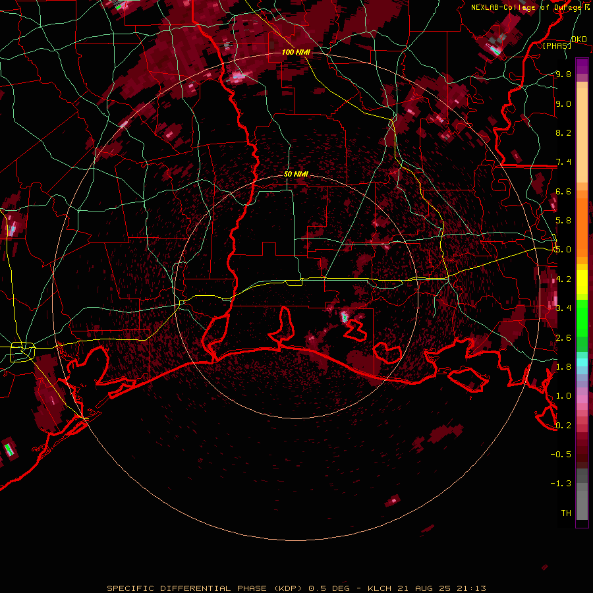Click the Specific Differential Phase caption text

coord(296,588)
